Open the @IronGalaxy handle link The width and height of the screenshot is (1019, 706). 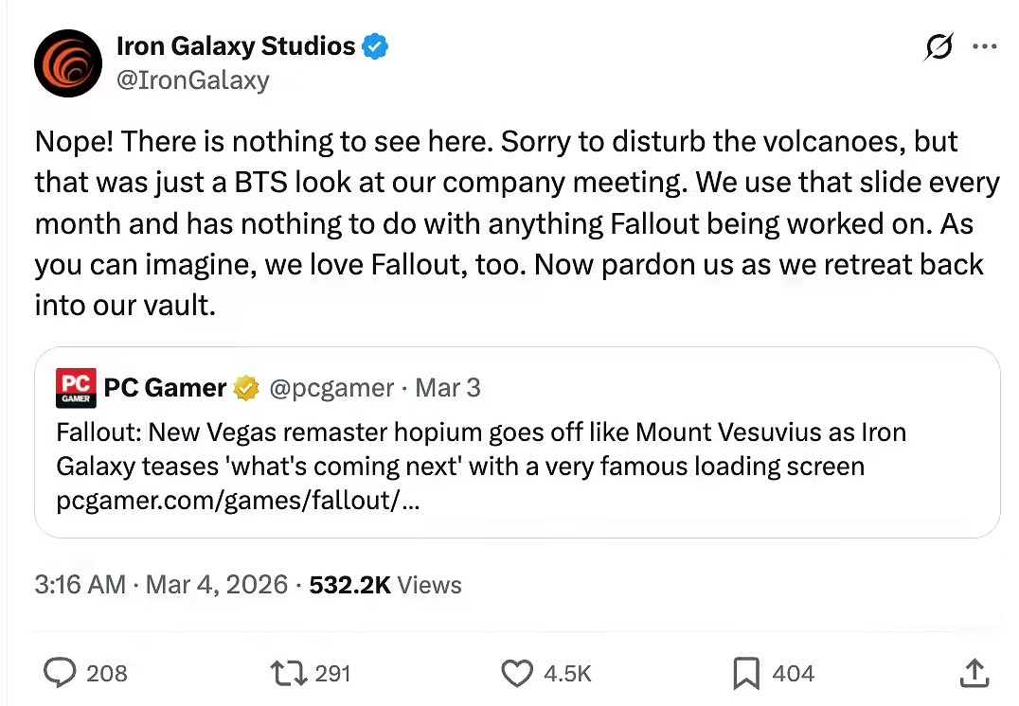[192, 80]
